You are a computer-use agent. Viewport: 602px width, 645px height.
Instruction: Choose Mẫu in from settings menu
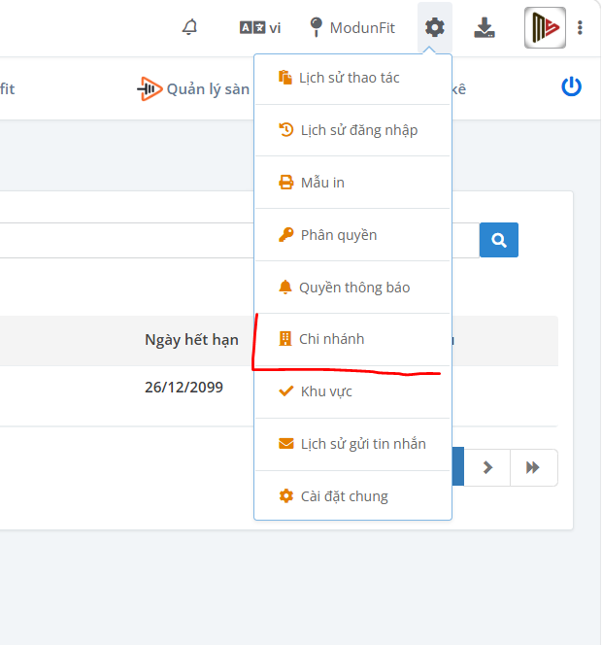coord(352,183)
